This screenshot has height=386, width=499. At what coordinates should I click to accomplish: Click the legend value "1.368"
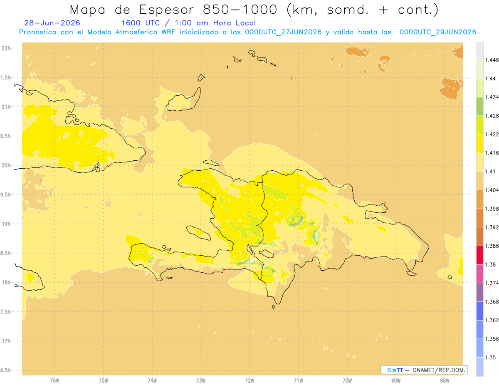coord(492,301)
